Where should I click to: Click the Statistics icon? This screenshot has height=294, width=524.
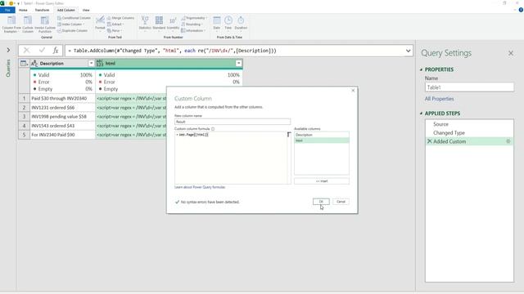pos(145,20)
